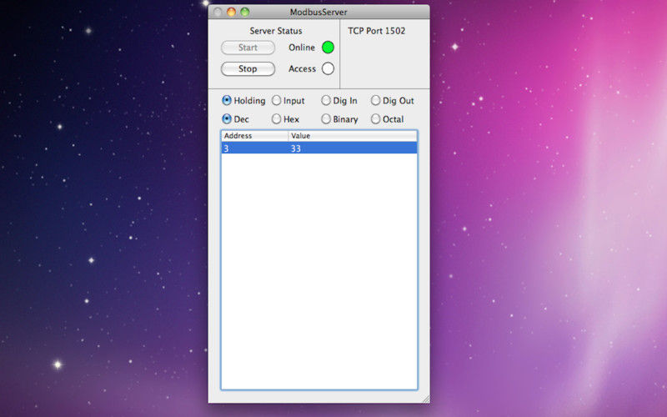Click the ModbusServer window title

(x=318, y=12)
